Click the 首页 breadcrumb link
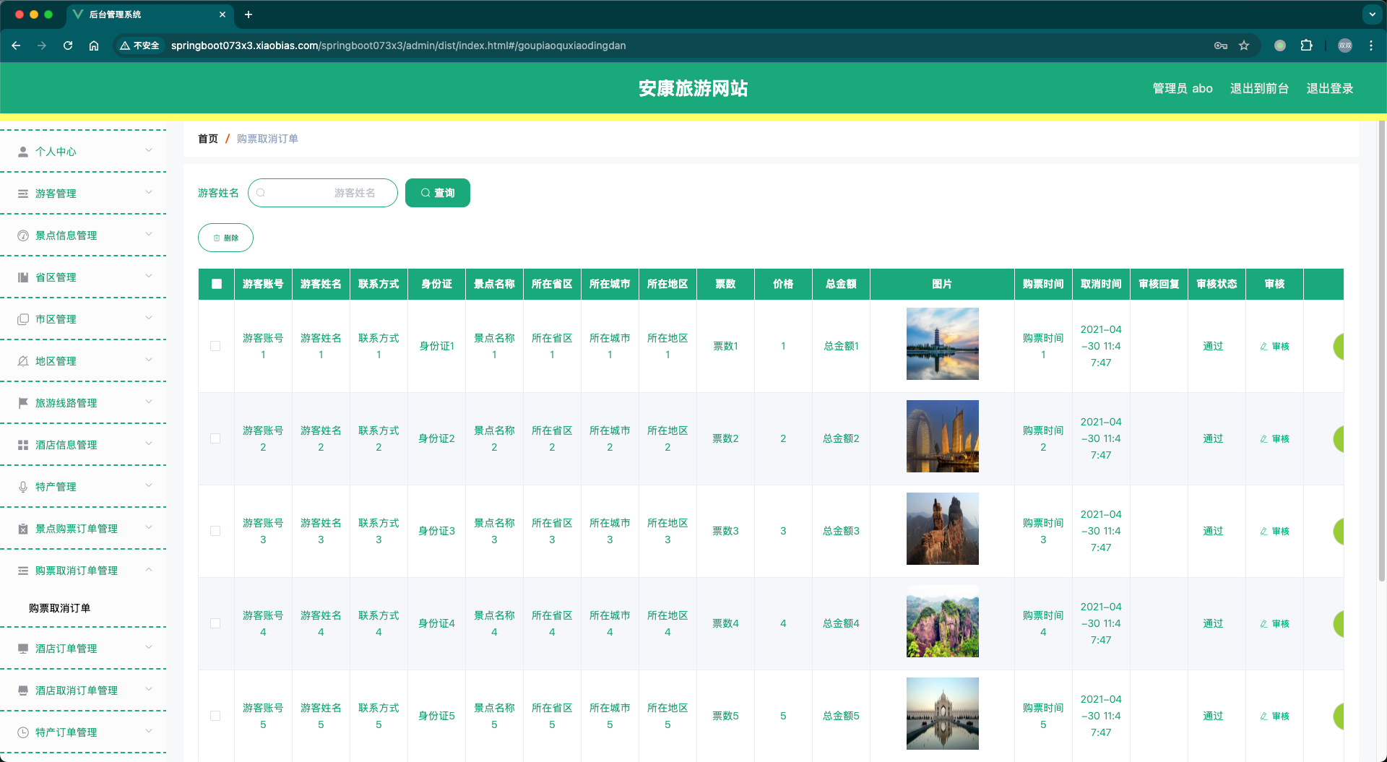This screenshot has width=1387, height=762. click(208, 139)
